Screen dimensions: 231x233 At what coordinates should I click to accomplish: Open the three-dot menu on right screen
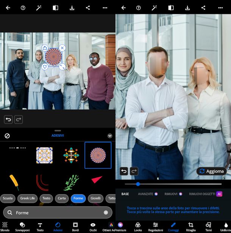(x=220, y=8)
